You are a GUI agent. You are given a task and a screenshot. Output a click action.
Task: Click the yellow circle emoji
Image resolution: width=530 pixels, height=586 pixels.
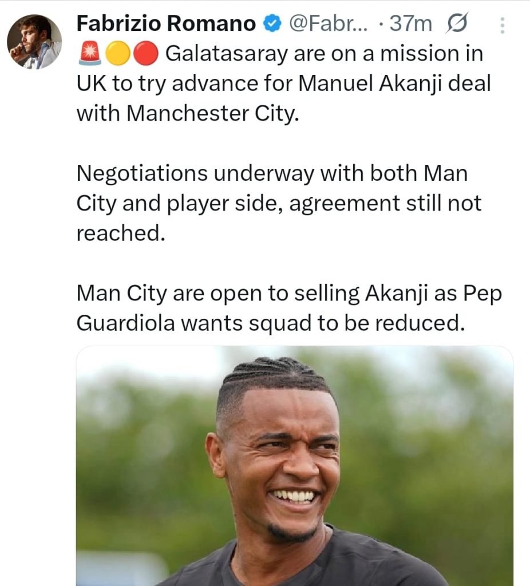pos(117,53)
